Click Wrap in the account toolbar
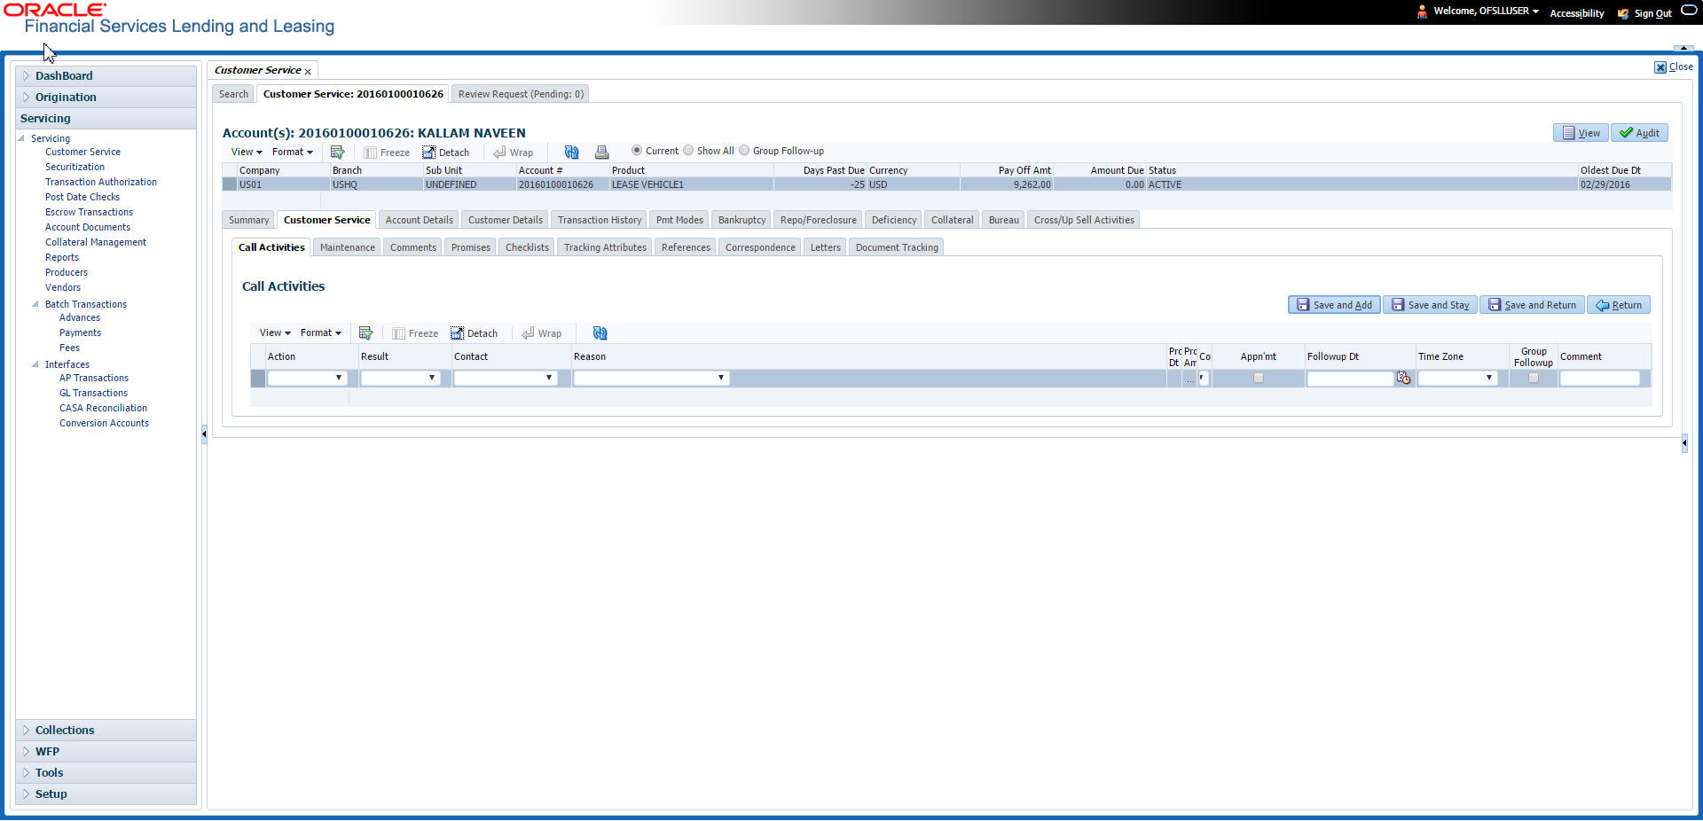 (514, 152)
